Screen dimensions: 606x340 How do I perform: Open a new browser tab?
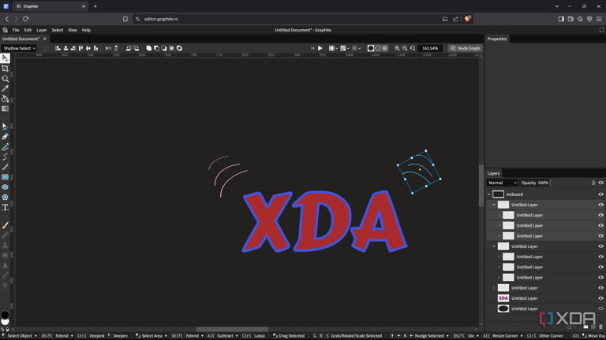point(95,6)
